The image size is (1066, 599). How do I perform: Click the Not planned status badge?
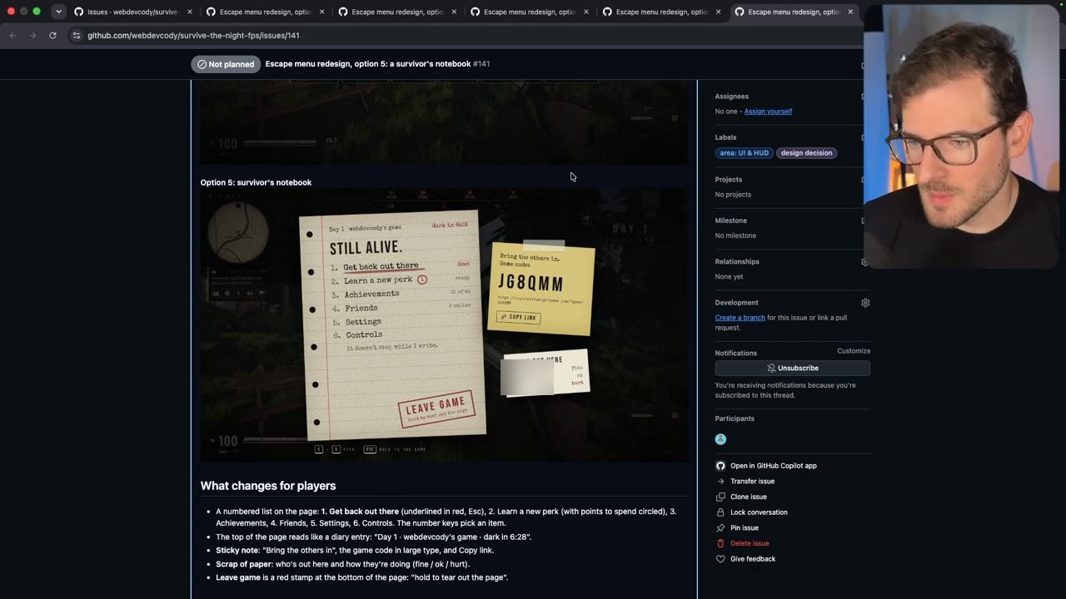(226, 64)
